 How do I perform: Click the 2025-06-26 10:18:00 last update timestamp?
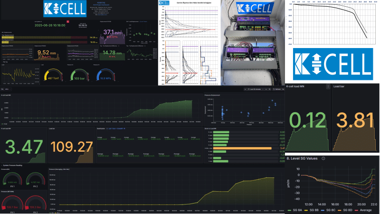tap(50, 25)
